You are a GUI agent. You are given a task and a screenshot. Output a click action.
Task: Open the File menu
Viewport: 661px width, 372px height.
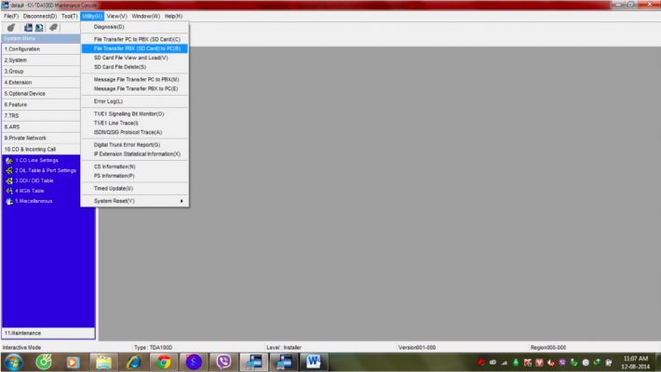point(11,16)
